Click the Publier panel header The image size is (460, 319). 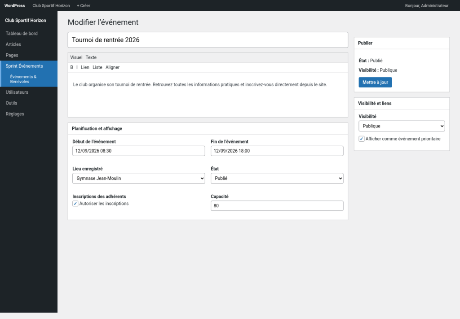pos(402,43)
